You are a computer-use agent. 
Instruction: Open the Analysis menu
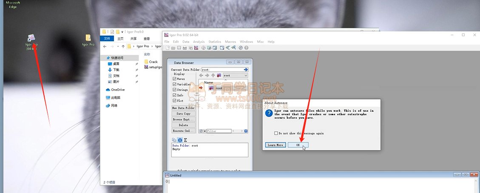[199, 42]
